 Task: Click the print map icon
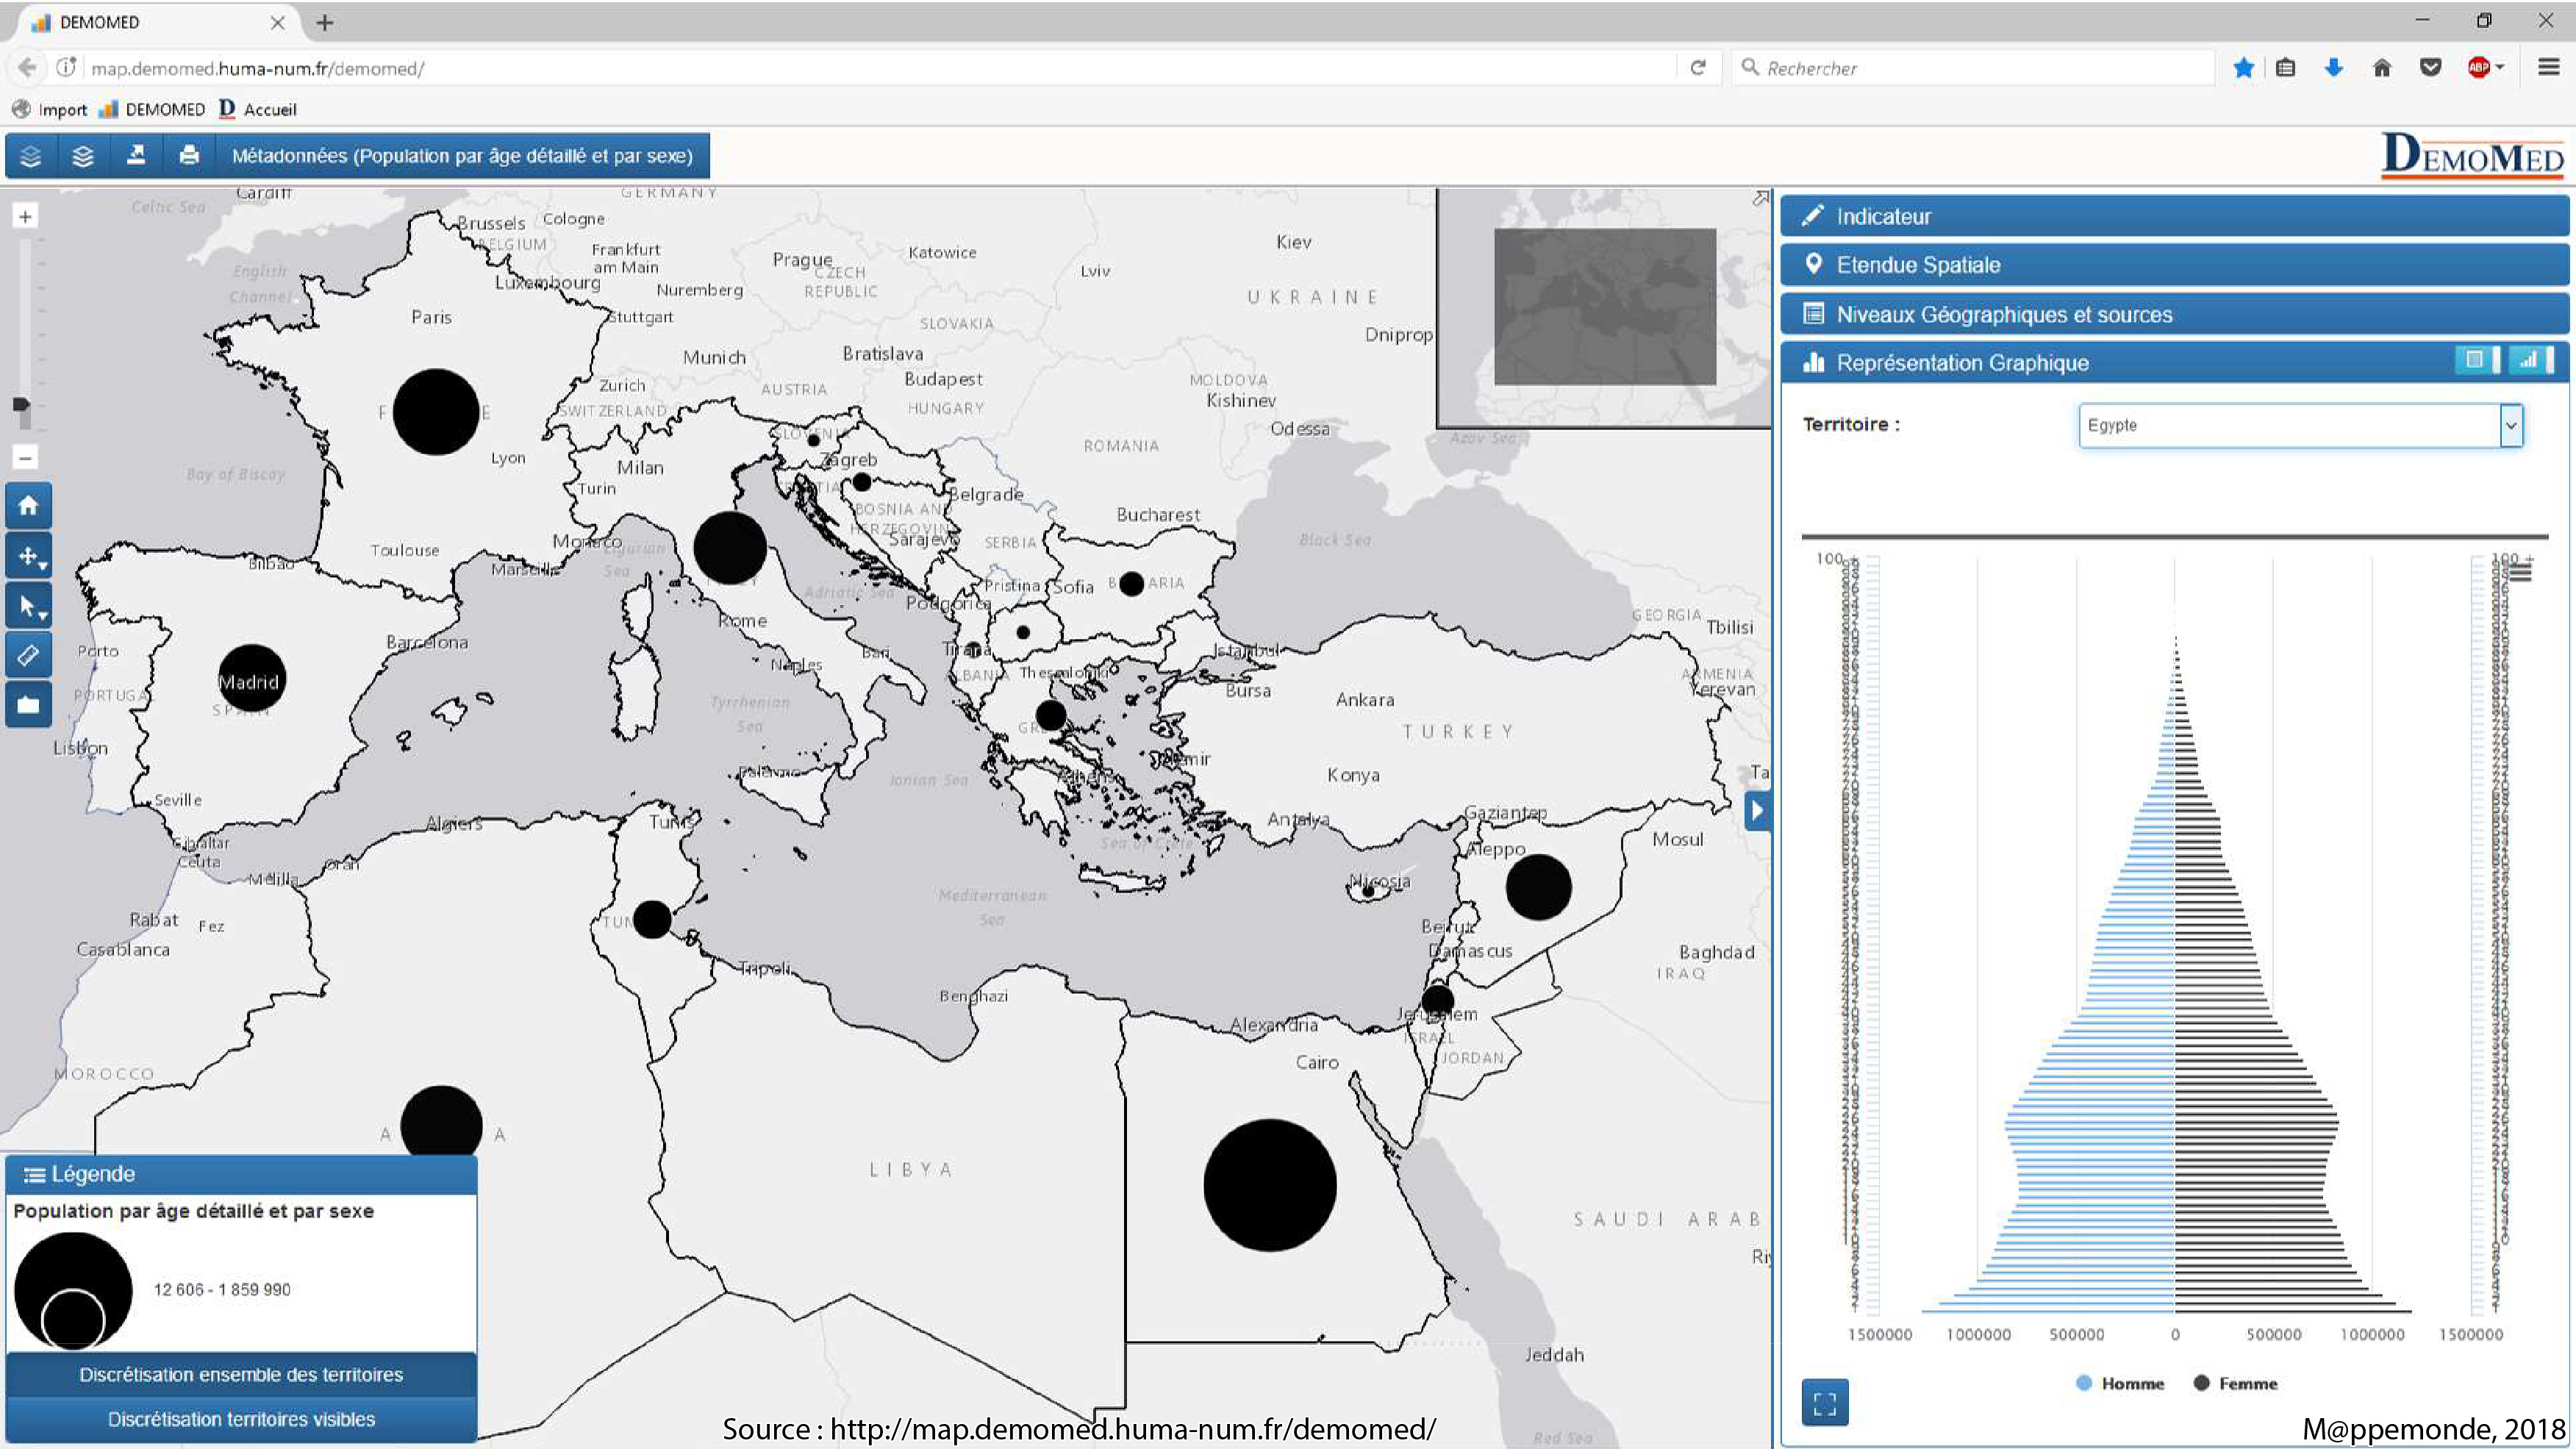click(189, 156)
